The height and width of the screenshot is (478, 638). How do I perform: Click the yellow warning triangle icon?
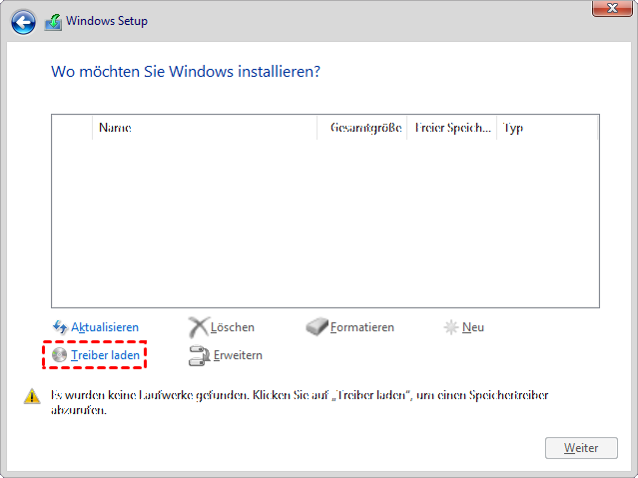point(32,396)
